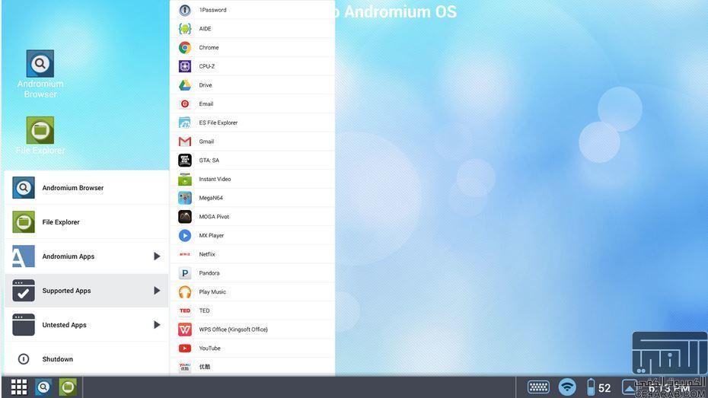Open File Explorer desktop shortcut
The image size is (708, 398).
[x=40, y=135]
